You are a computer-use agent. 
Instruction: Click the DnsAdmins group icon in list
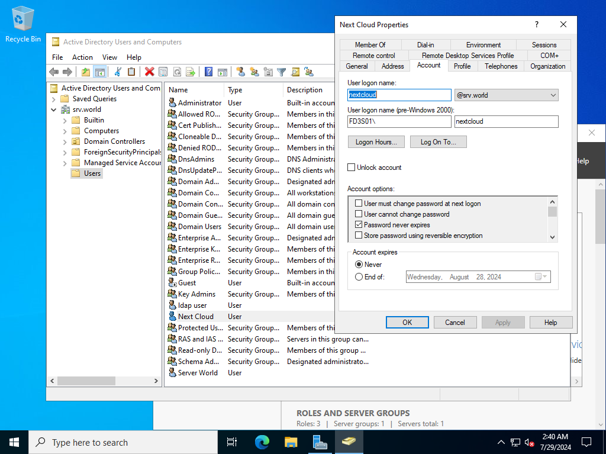(x=172, y=159)
